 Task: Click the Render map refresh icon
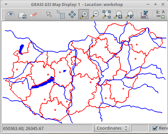pyautogui.click(x=22, y=15)
